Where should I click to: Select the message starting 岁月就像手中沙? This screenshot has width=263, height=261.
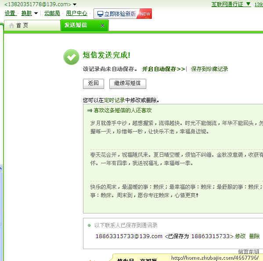click(177, 127)
